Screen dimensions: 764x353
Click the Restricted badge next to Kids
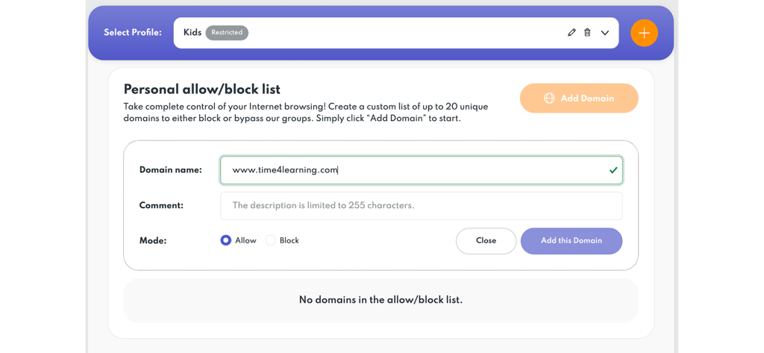227,33
